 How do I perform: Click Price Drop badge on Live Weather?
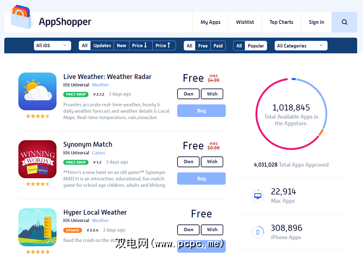click(x=76, y=94)
